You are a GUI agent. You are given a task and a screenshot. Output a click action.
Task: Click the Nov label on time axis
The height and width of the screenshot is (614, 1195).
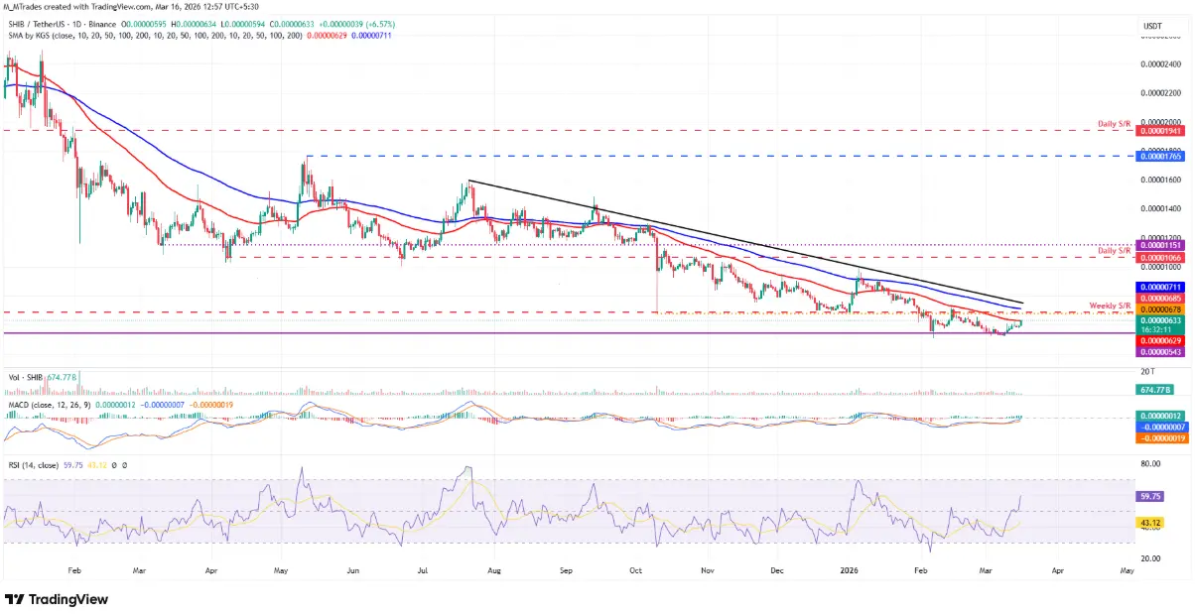708,572
